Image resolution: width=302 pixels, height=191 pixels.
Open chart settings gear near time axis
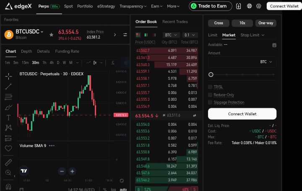click(x=122, y=181)
